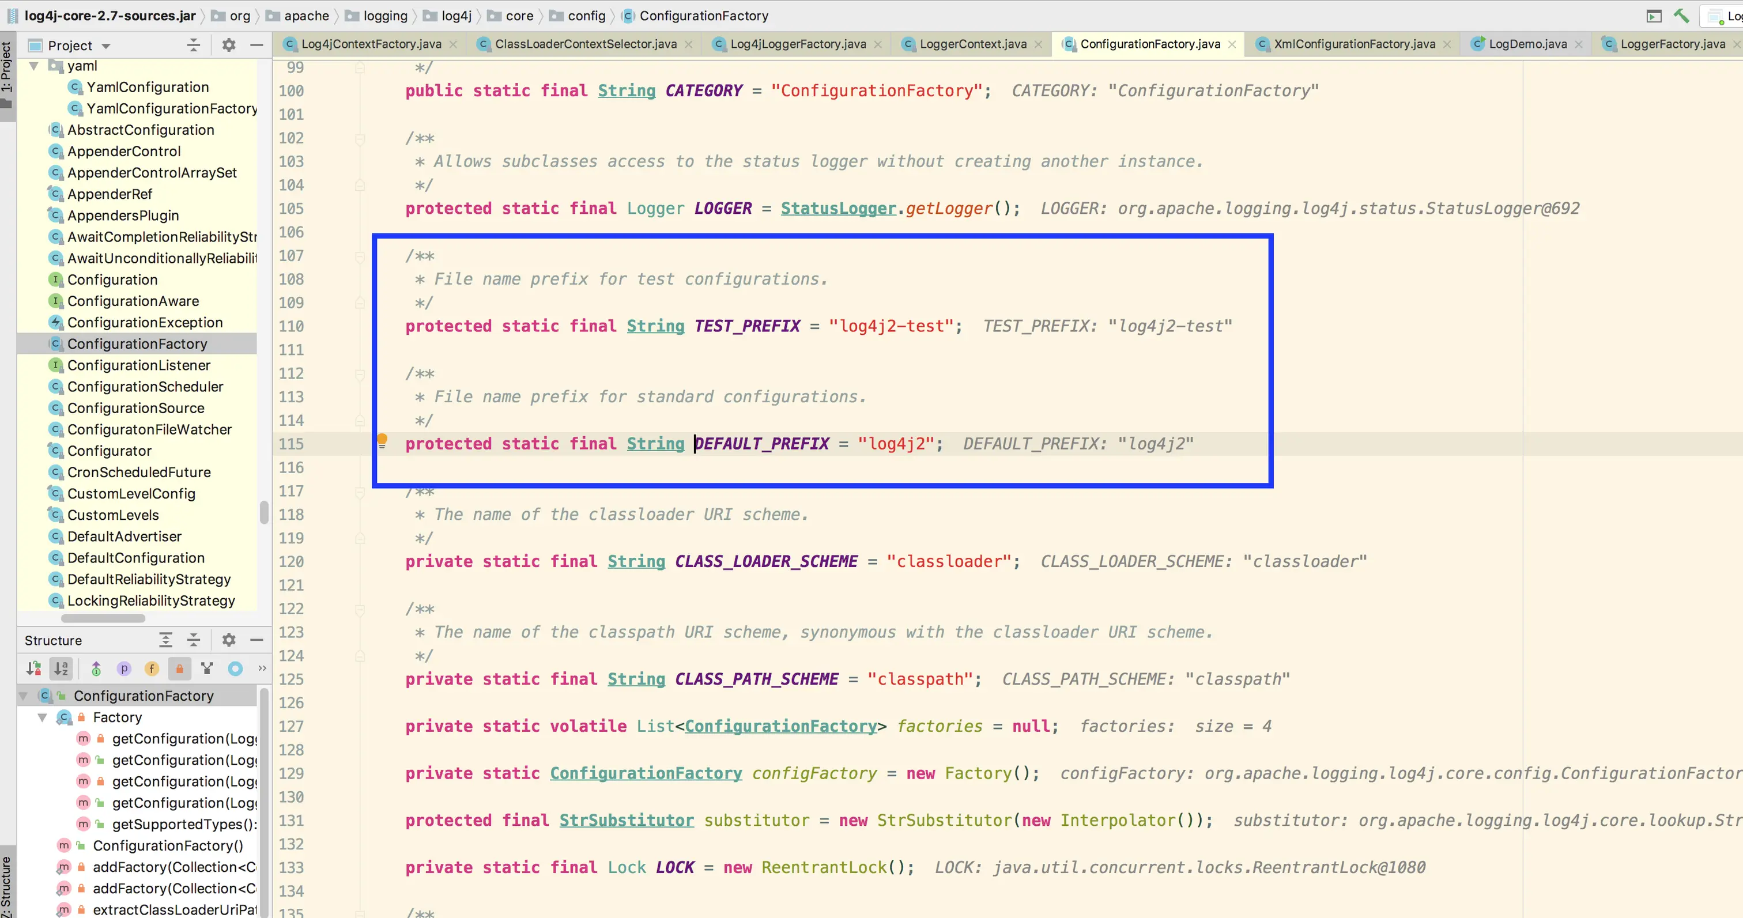The image size is (1743, 918).
Task: Click intention lightbulb on line 115
Action: (x=382, y=442)
